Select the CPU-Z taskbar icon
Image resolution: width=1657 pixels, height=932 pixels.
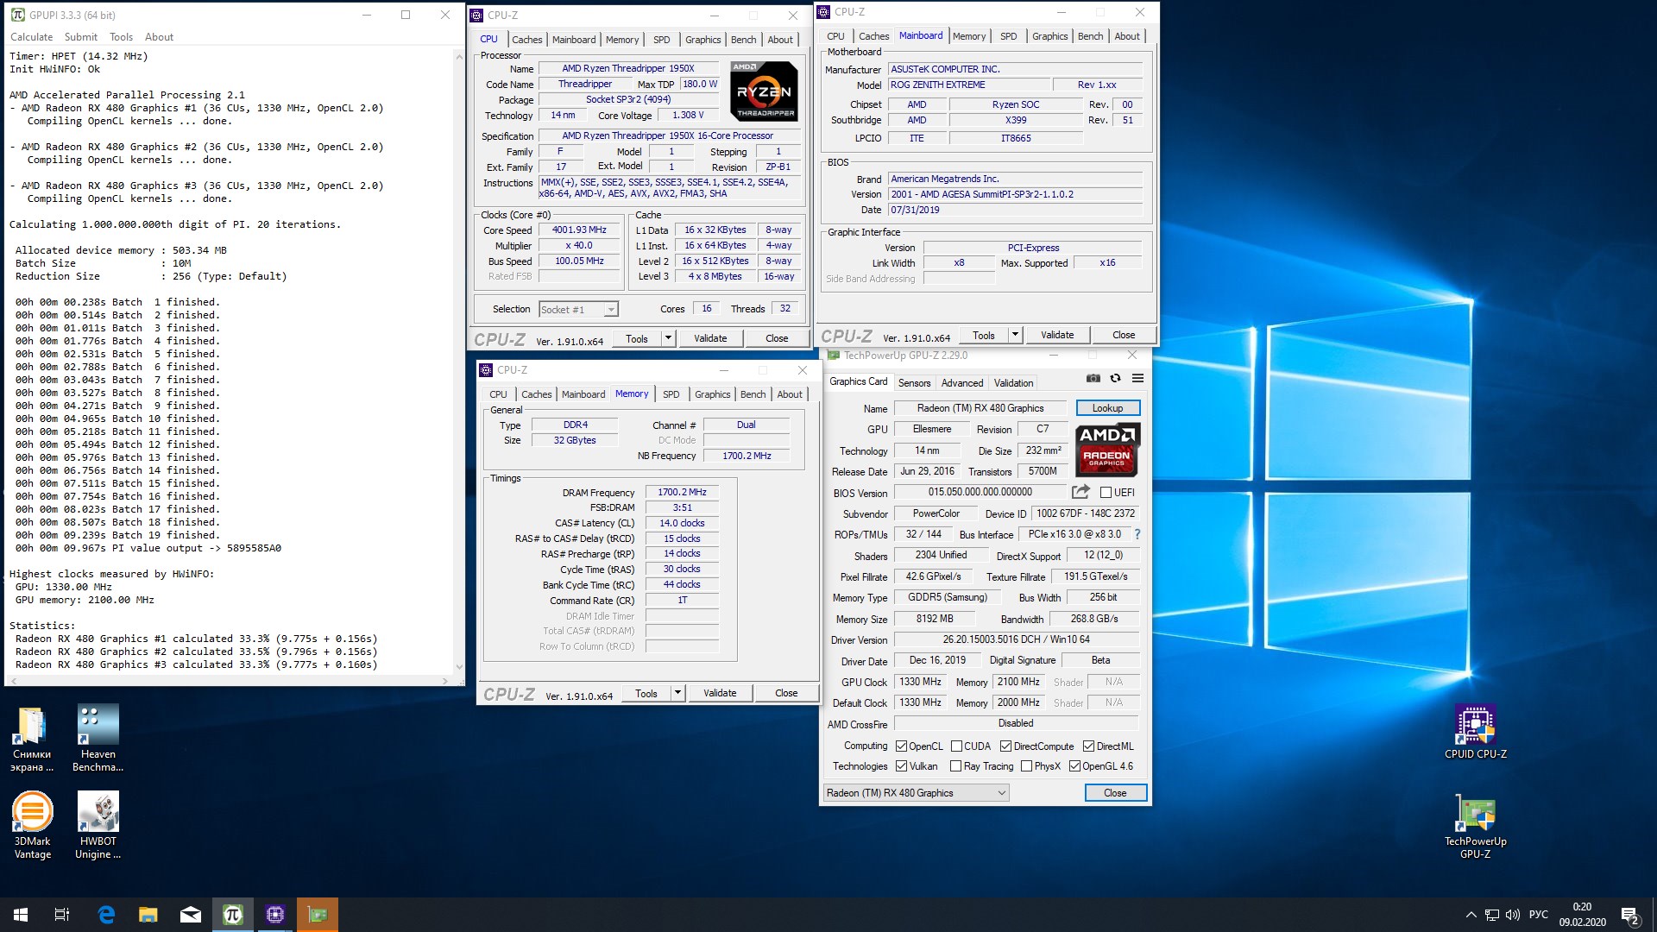coord(275,915)
